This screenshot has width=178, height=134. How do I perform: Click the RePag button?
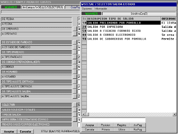click(x=138, y=129)
